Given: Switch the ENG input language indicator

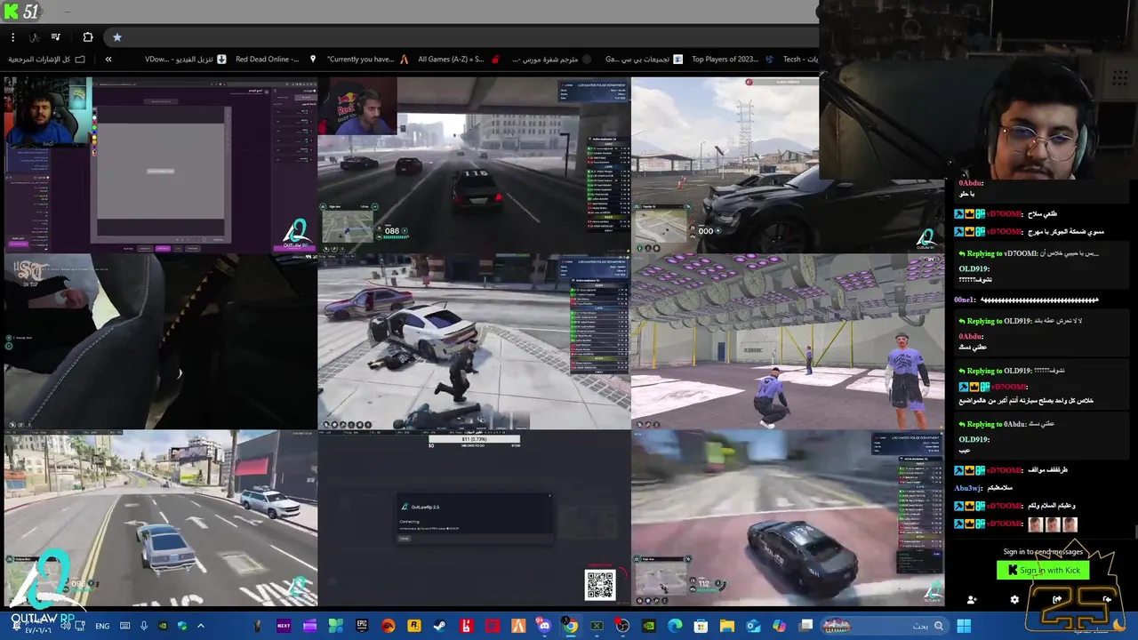Looking at the screenshot, I should point(102,626).
